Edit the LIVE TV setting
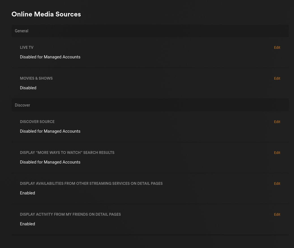 [277, 47]
